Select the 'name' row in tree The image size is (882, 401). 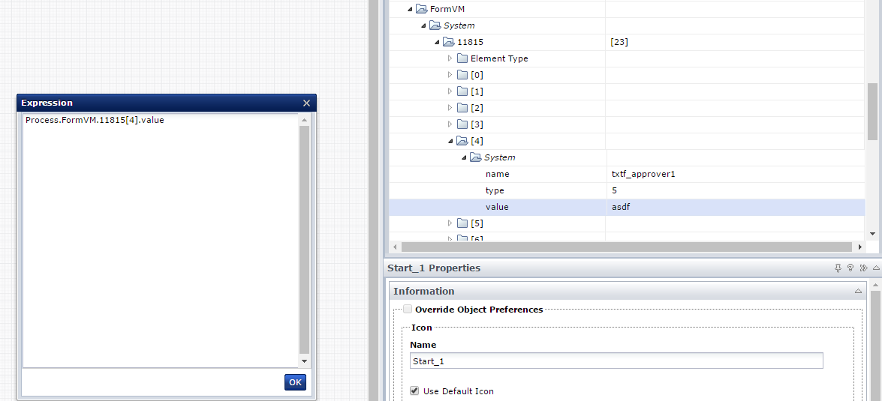(627, 174)
